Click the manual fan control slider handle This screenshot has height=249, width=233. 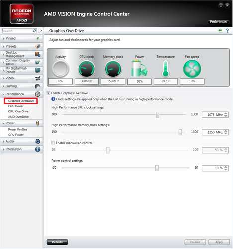click(x=108, y=150)
